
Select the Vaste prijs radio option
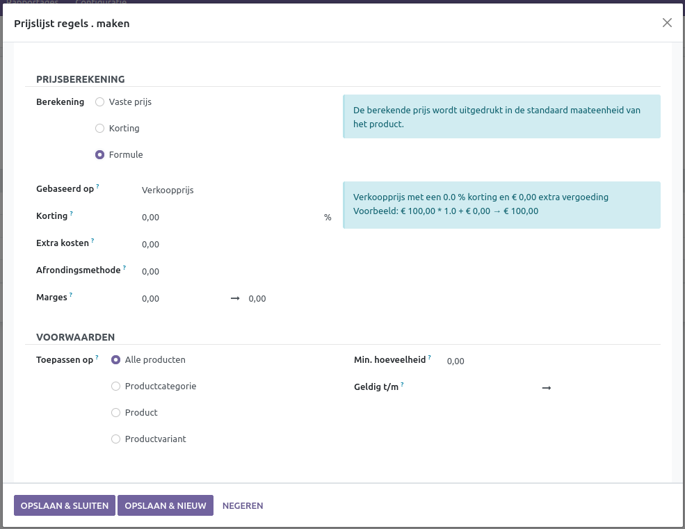coord(100,102)
